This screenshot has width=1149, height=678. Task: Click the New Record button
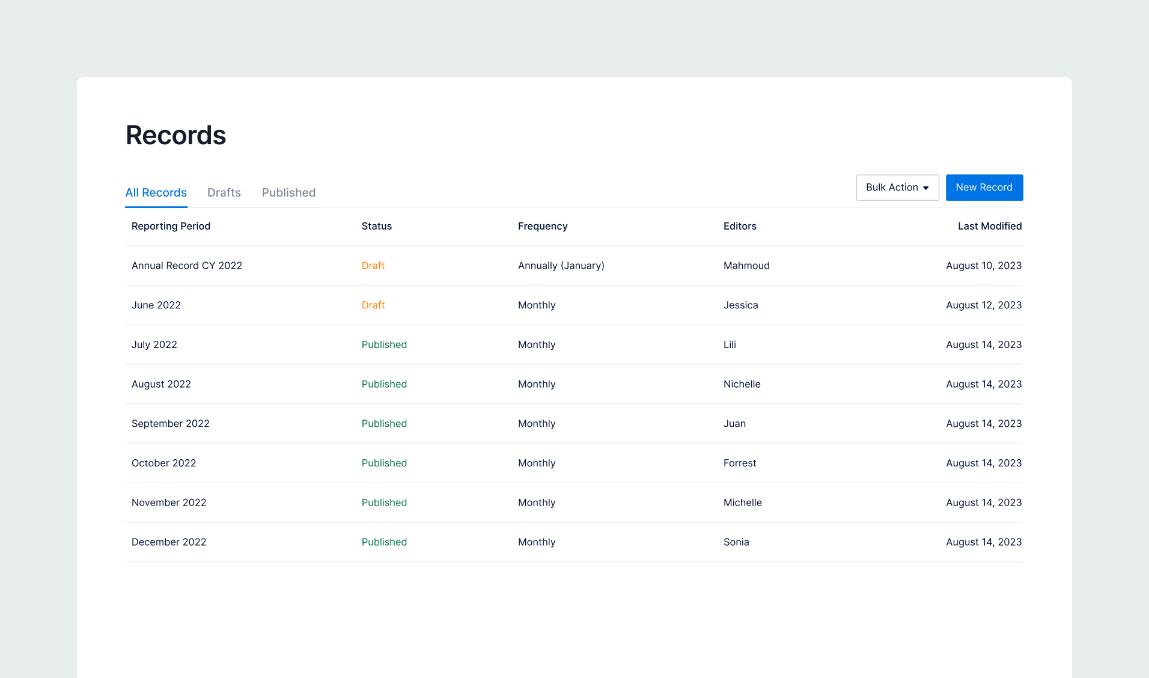click(x=984, y=188)
